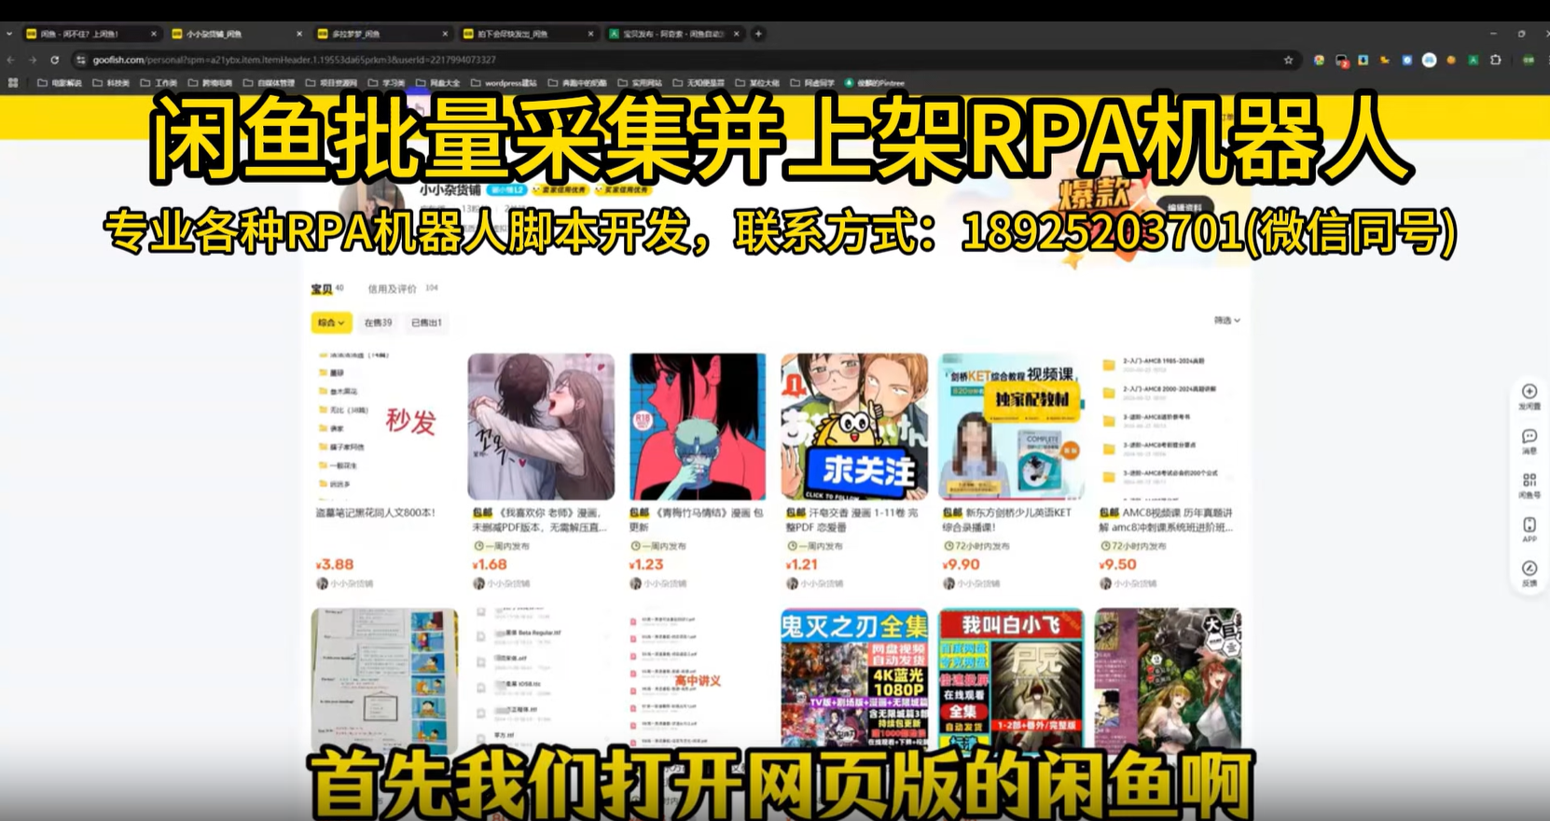Open the 盗墓笔记黑花同人文800本 listing thumbnail
This screenshot has height=821, width=1550.
tap(384, 426)
